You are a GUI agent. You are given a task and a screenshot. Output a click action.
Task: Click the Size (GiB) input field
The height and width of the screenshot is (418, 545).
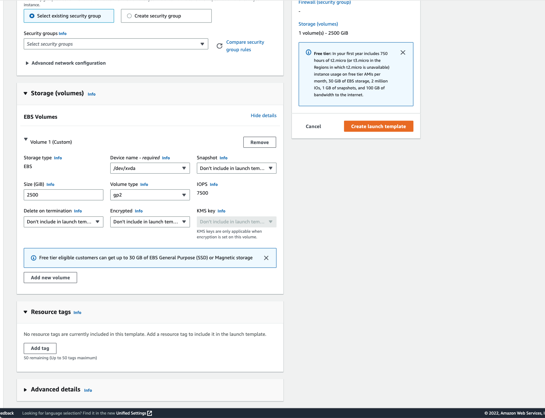pyautogui.click(x=63, y=195)
